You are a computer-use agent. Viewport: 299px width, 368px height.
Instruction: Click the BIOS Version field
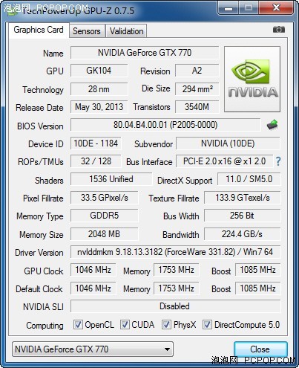pyautogui.click(x=165, y=125)
